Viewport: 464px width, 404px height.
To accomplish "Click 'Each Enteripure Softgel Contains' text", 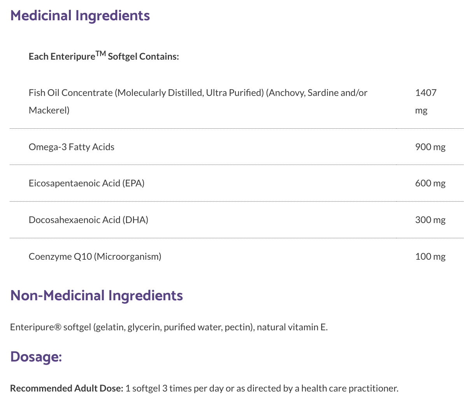I will [x=104, y=57].
